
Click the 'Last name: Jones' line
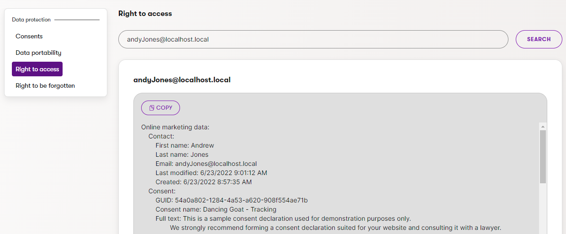tap(182, 154)
